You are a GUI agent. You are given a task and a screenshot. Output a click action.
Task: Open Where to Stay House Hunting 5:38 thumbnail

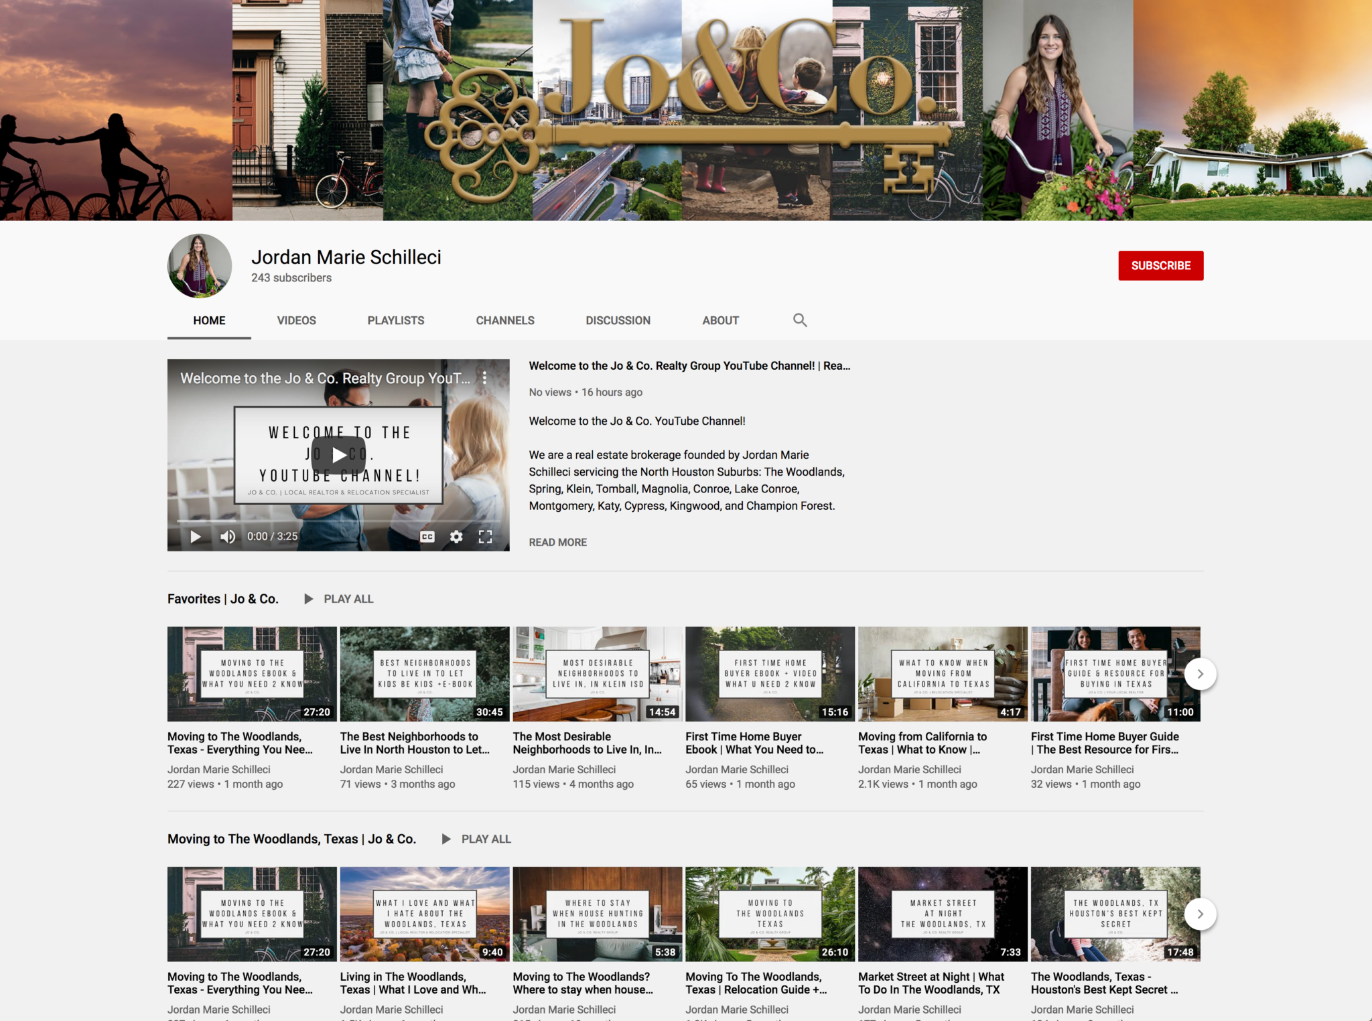[598, 914]
